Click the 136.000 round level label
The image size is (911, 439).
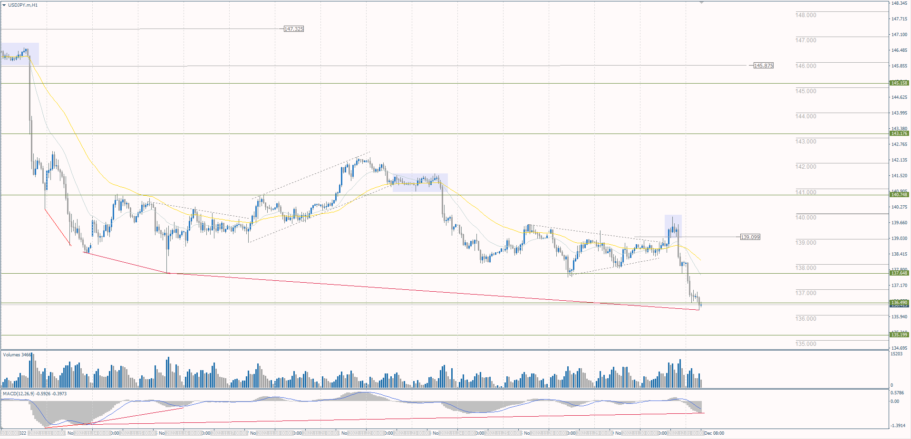(805, 319)
